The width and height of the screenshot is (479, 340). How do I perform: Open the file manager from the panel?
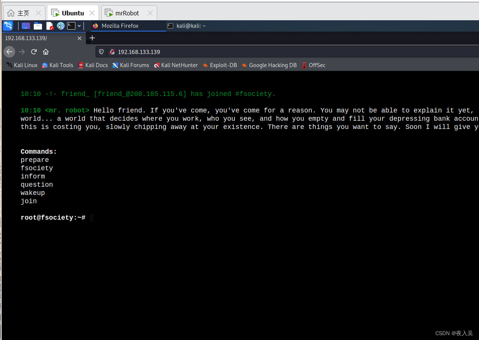tap(38, 25)
